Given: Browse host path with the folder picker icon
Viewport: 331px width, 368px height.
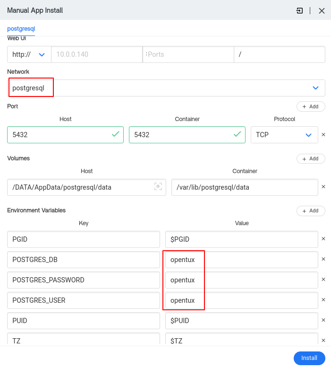Looking at the screenshot, I should coord(158,186).
